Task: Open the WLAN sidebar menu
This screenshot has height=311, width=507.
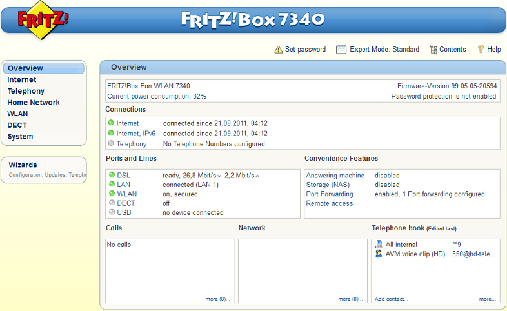Action: click(x=17, y=114)
